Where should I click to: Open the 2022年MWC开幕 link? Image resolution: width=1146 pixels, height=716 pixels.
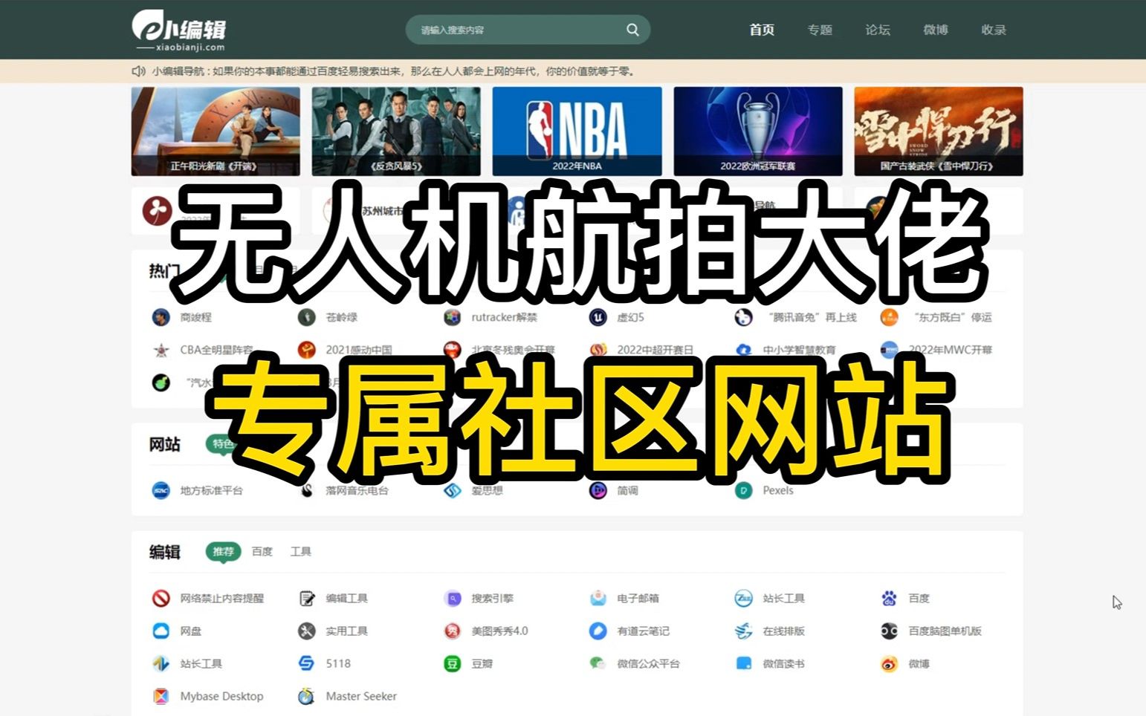951,350
